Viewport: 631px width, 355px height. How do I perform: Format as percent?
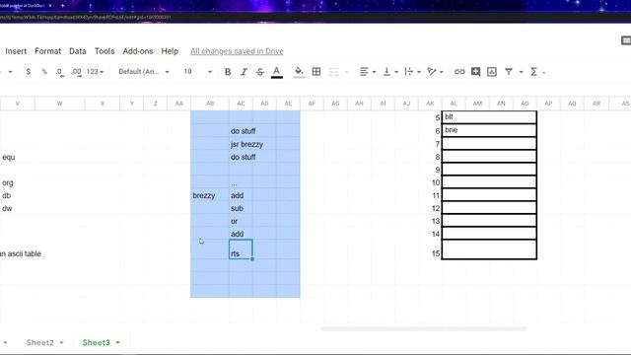click(44, 72)
